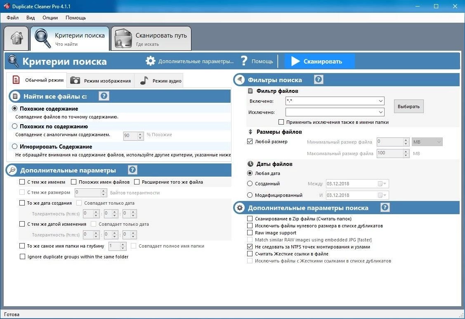
Task: Click the arrows icon beside Размеры файлов
Action: [x=250, y=132]
